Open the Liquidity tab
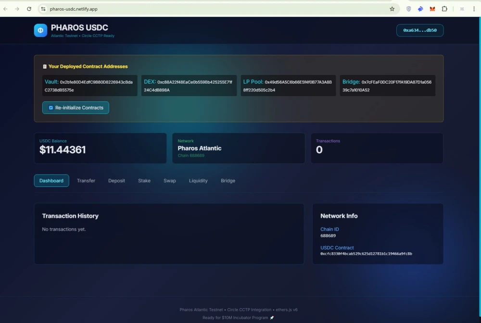The height and width of the screenshot is (323, 481). coord(198,181)
